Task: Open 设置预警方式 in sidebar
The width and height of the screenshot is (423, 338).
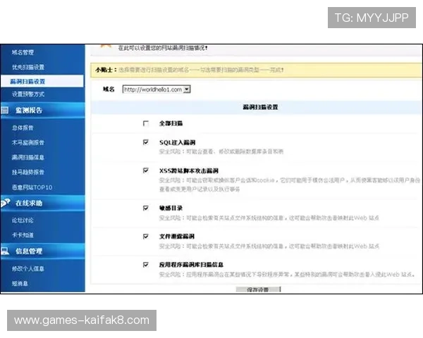Action: 28,94
